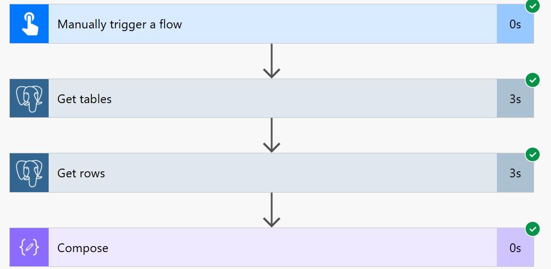Click green success checkmark on manual trigger step
Viewport: 551px width, 269px height.
(x=532, y=5)
